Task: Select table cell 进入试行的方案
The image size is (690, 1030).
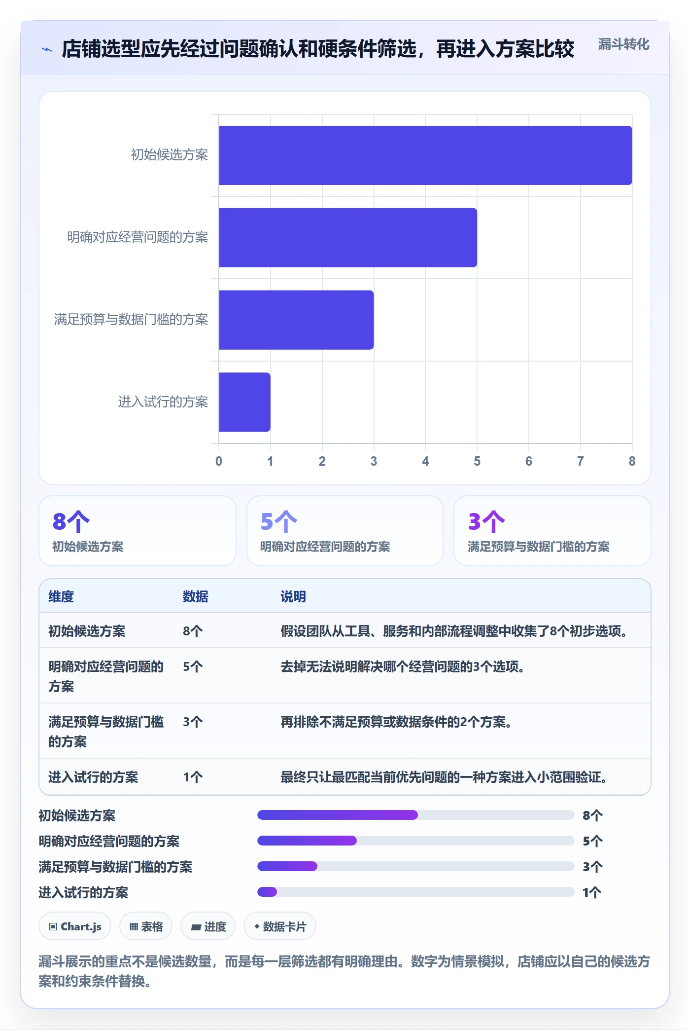Action: 93,777
